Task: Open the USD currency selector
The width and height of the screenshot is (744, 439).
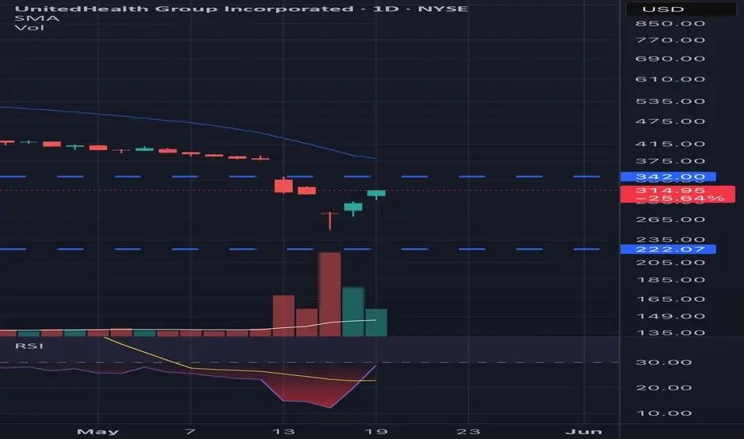Action: pyautogui.click(x=681, y=9)
